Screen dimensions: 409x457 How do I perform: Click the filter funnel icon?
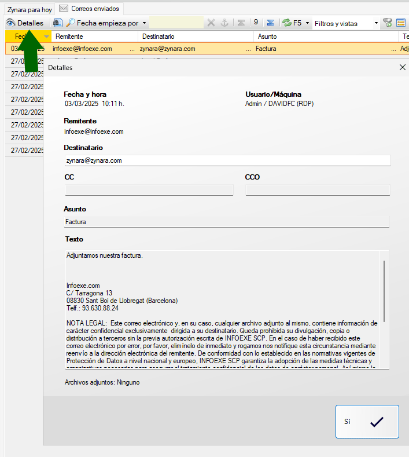388,23
